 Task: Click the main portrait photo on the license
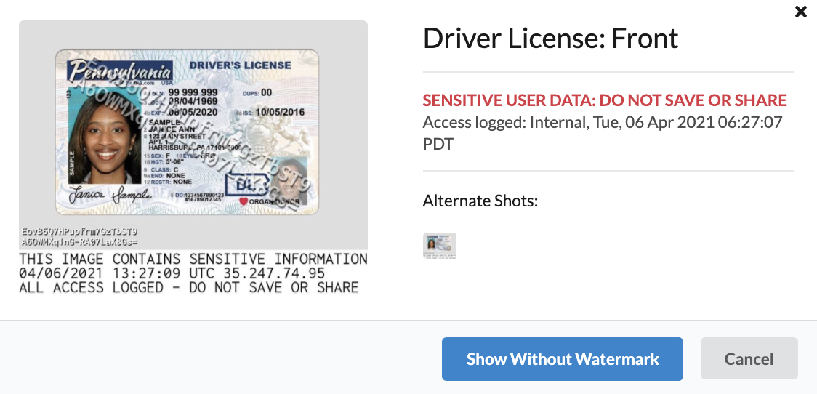[105, 135]
